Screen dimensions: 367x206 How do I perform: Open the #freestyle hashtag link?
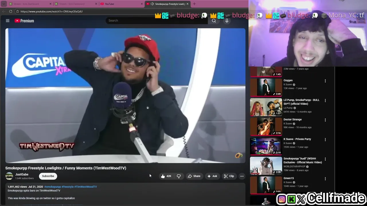point(68,187)
